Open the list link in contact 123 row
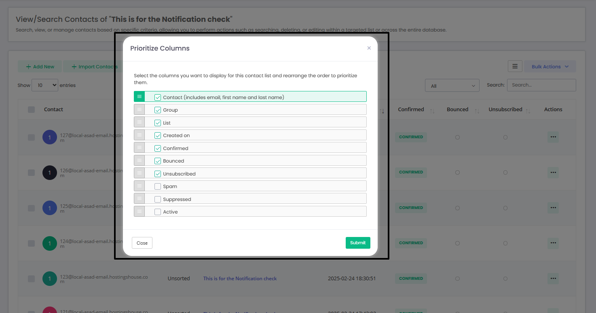This screenshot has width=596, height=313. point(240,279)
